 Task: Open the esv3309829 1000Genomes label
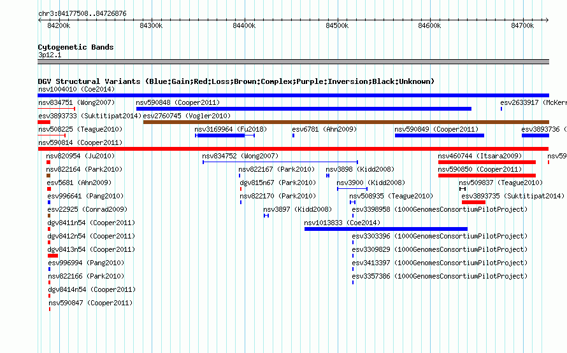[440, 249]
